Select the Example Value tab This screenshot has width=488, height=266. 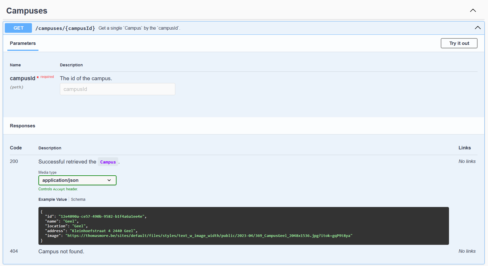tap(53, 199)
